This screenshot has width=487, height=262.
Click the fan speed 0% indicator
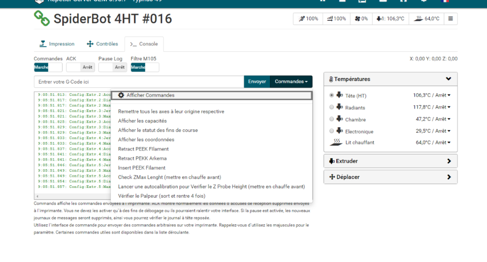click(x=361, y=19)
